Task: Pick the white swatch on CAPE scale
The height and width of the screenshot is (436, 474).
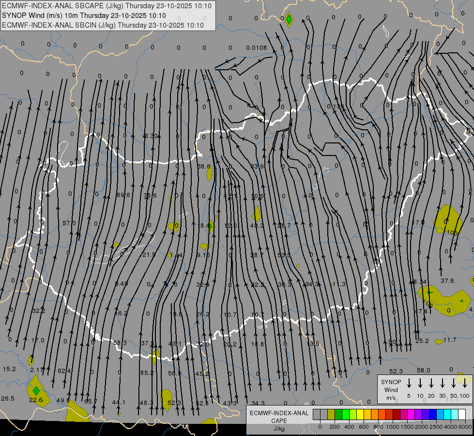Action: pos(462,414)
